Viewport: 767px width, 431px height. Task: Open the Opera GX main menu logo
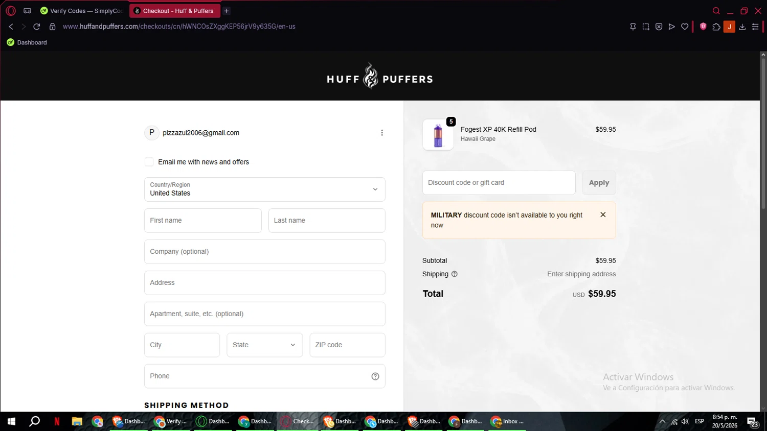11,11
